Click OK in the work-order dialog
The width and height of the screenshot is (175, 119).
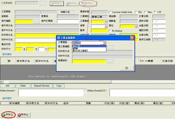coord(127,68)
